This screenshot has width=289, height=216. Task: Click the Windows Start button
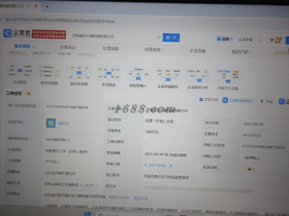click(x=87, y=214)
